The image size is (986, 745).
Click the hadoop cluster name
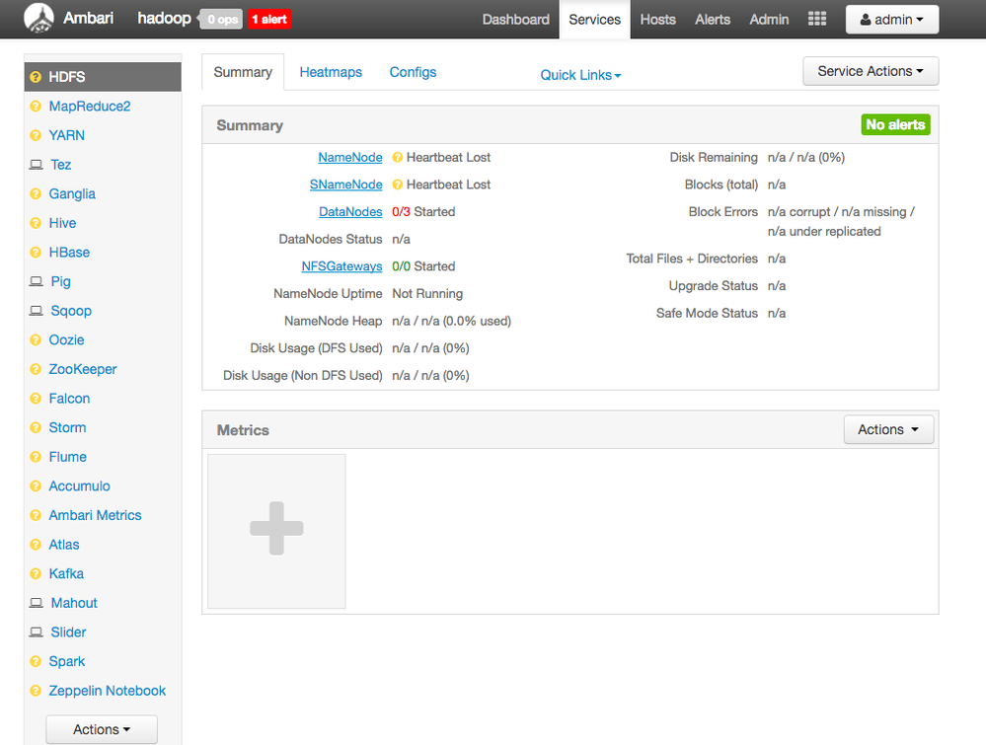pos(164,18)
